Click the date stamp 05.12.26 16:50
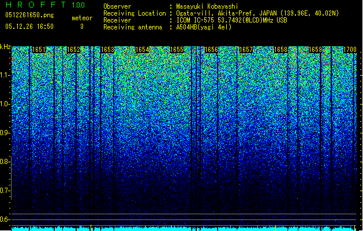 coord(29,27)
